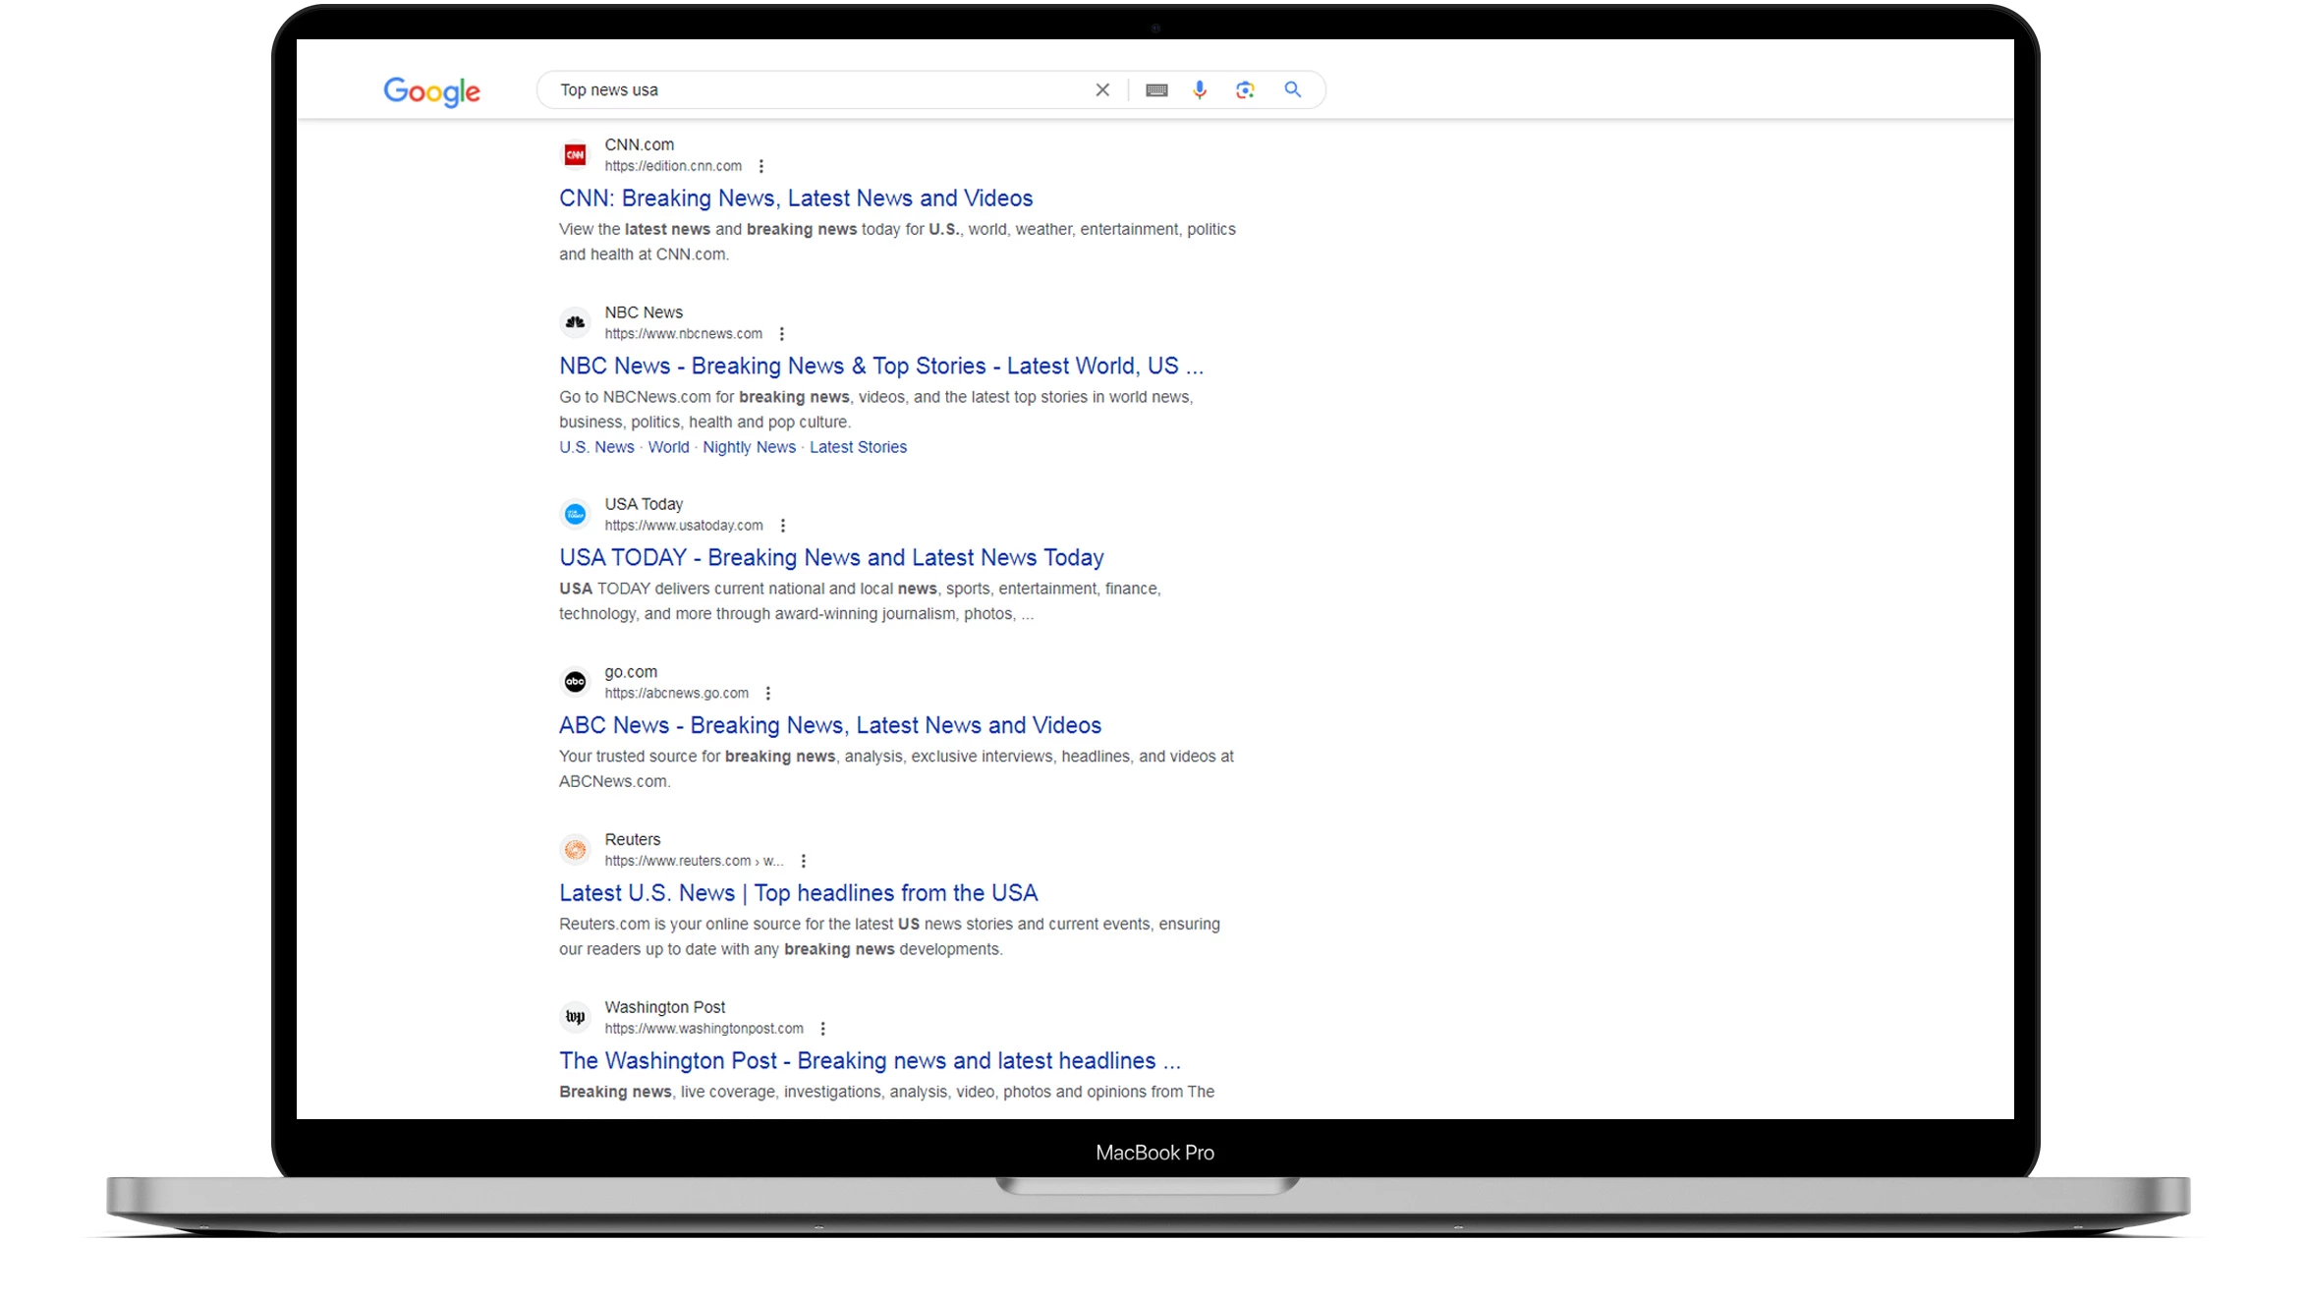Open 'CNN: Breaking News, Latest News and Videos'
The image size is (2307, 1298).
(x=796, y=198)
